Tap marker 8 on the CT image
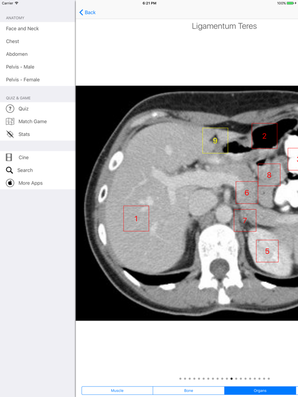Image resolution: width=298 pixels, height=397 pixels. [x=269, y=175]
